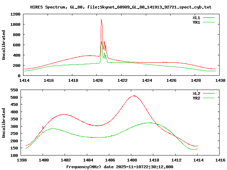227x170 pixels.
Task: Click the red XL2 curve maximum near 1408 MHz
Action: (134, 96)
